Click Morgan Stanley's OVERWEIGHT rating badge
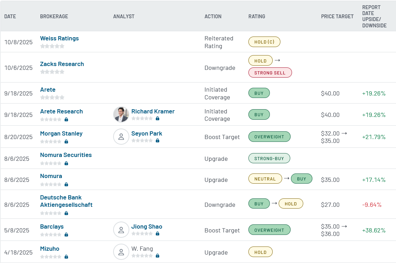Viewport: 396px width, 263px height. click(269, 137)
